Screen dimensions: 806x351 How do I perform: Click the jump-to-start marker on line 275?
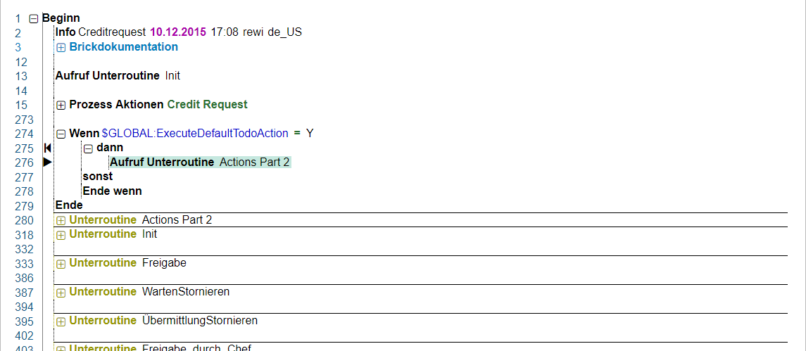pos(47,148)
